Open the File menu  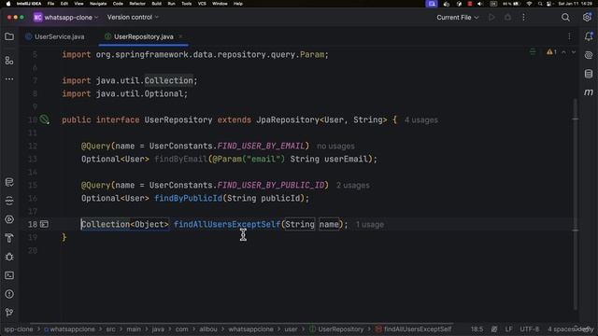coord(50,4)
